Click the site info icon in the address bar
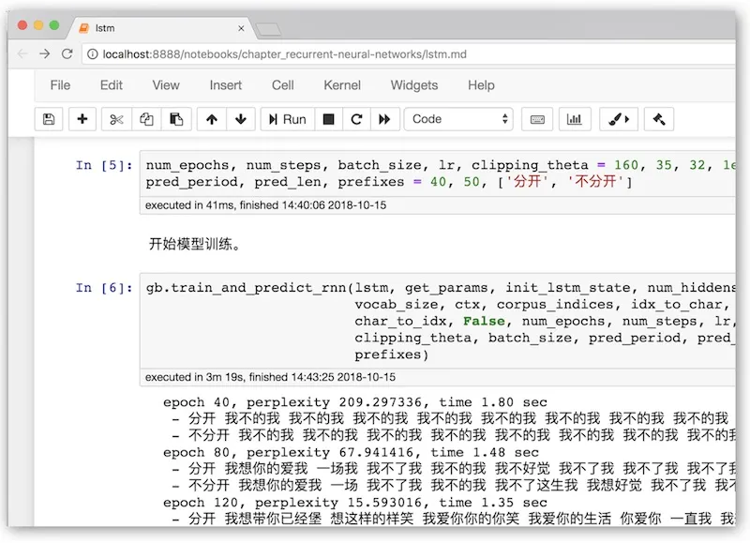The image size is (750, 543). (x=92, y=54)
